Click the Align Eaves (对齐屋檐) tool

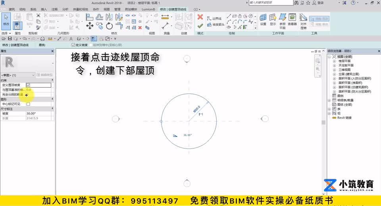(303, 21)
